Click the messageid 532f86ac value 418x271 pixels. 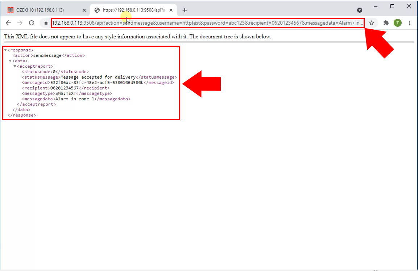click(x=97, y=83)
